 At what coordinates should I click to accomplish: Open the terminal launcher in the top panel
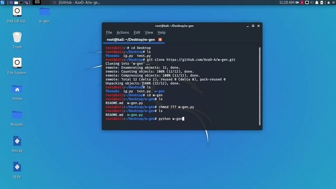coord(21,3)
